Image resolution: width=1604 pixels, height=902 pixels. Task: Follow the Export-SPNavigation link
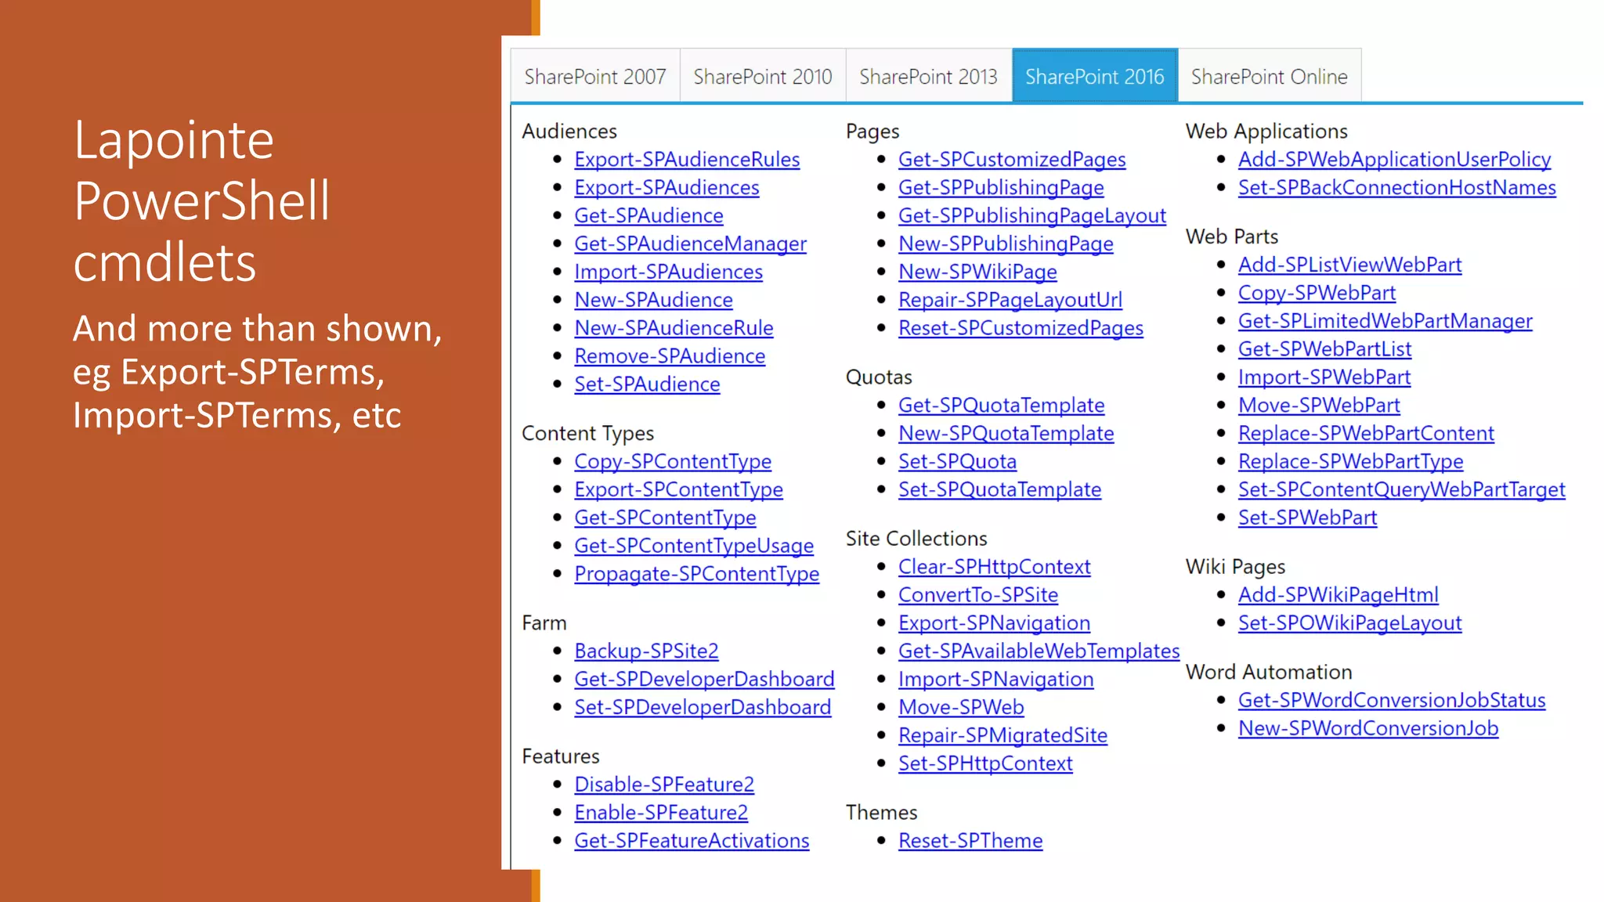pyautogui.click(x=994, y=623)
